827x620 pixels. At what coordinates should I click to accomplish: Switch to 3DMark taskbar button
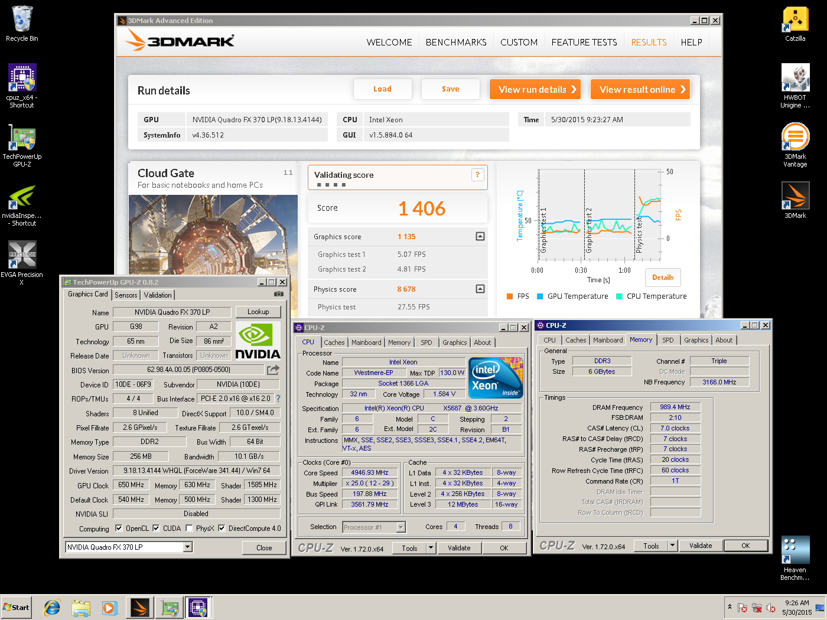click(x=140, y=608)
